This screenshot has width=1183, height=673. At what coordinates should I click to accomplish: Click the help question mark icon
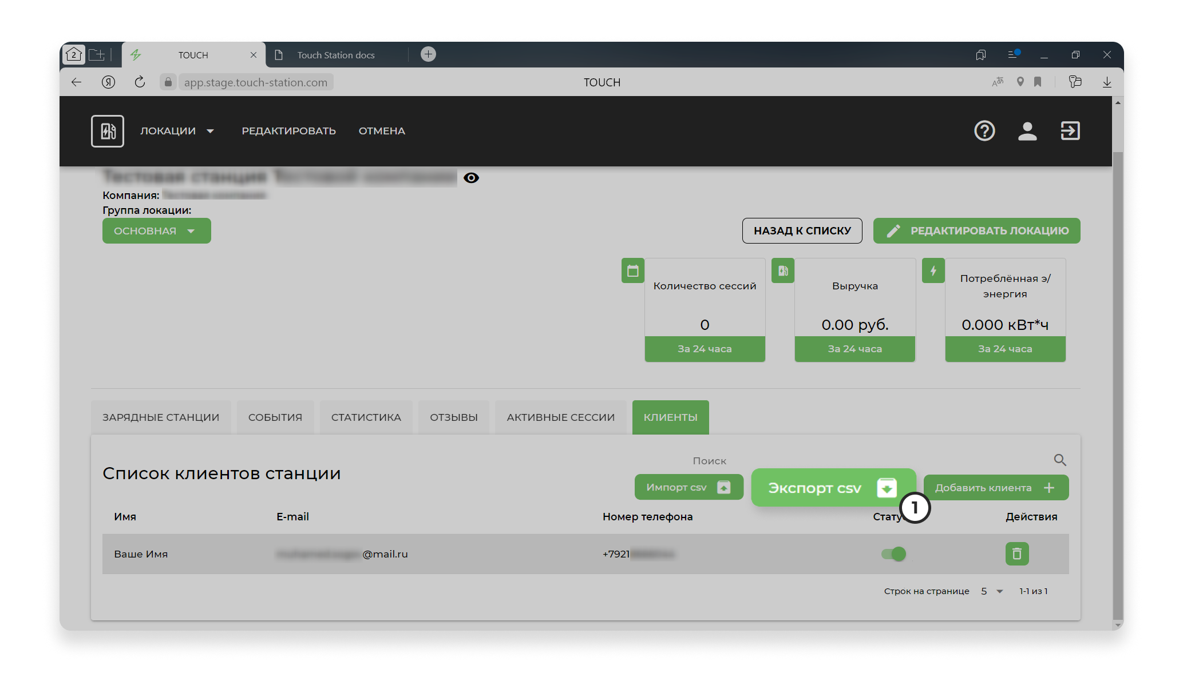pyautogui.click(x=984, y=131)
